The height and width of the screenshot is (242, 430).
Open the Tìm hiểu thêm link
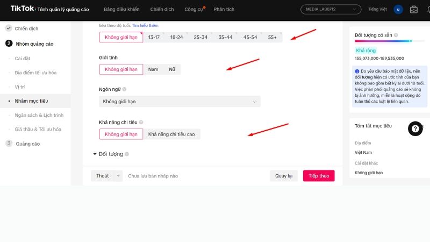tap(145, 25)
